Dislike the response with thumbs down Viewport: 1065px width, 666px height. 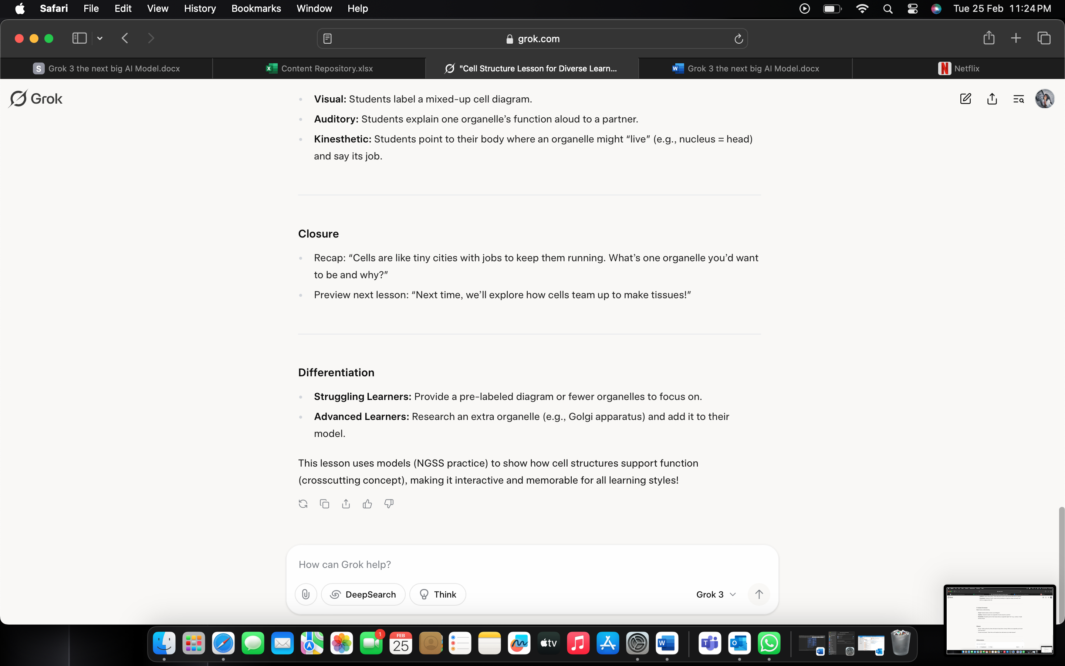pyautogui.click(x=389, y=504)
